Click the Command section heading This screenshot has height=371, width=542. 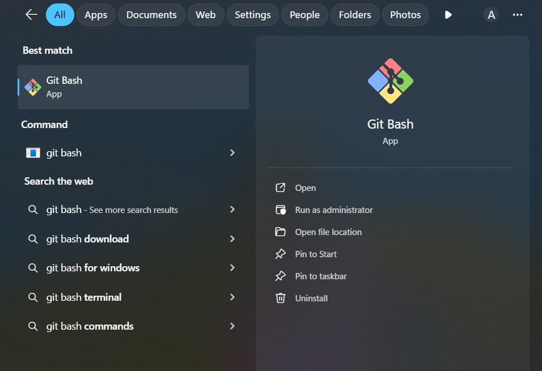(44, 125)
